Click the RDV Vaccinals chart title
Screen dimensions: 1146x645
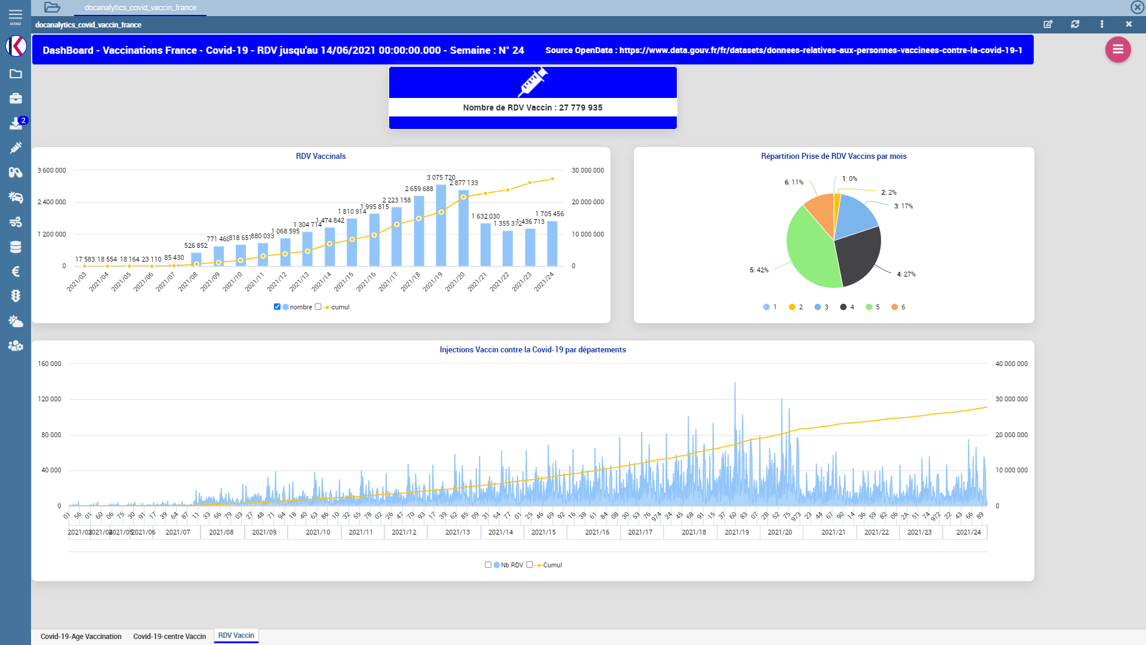[321, 156]
